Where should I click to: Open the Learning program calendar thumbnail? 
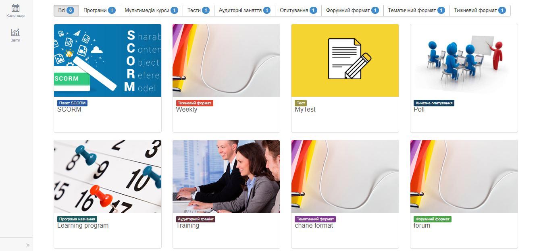click(x=108, y=176)
